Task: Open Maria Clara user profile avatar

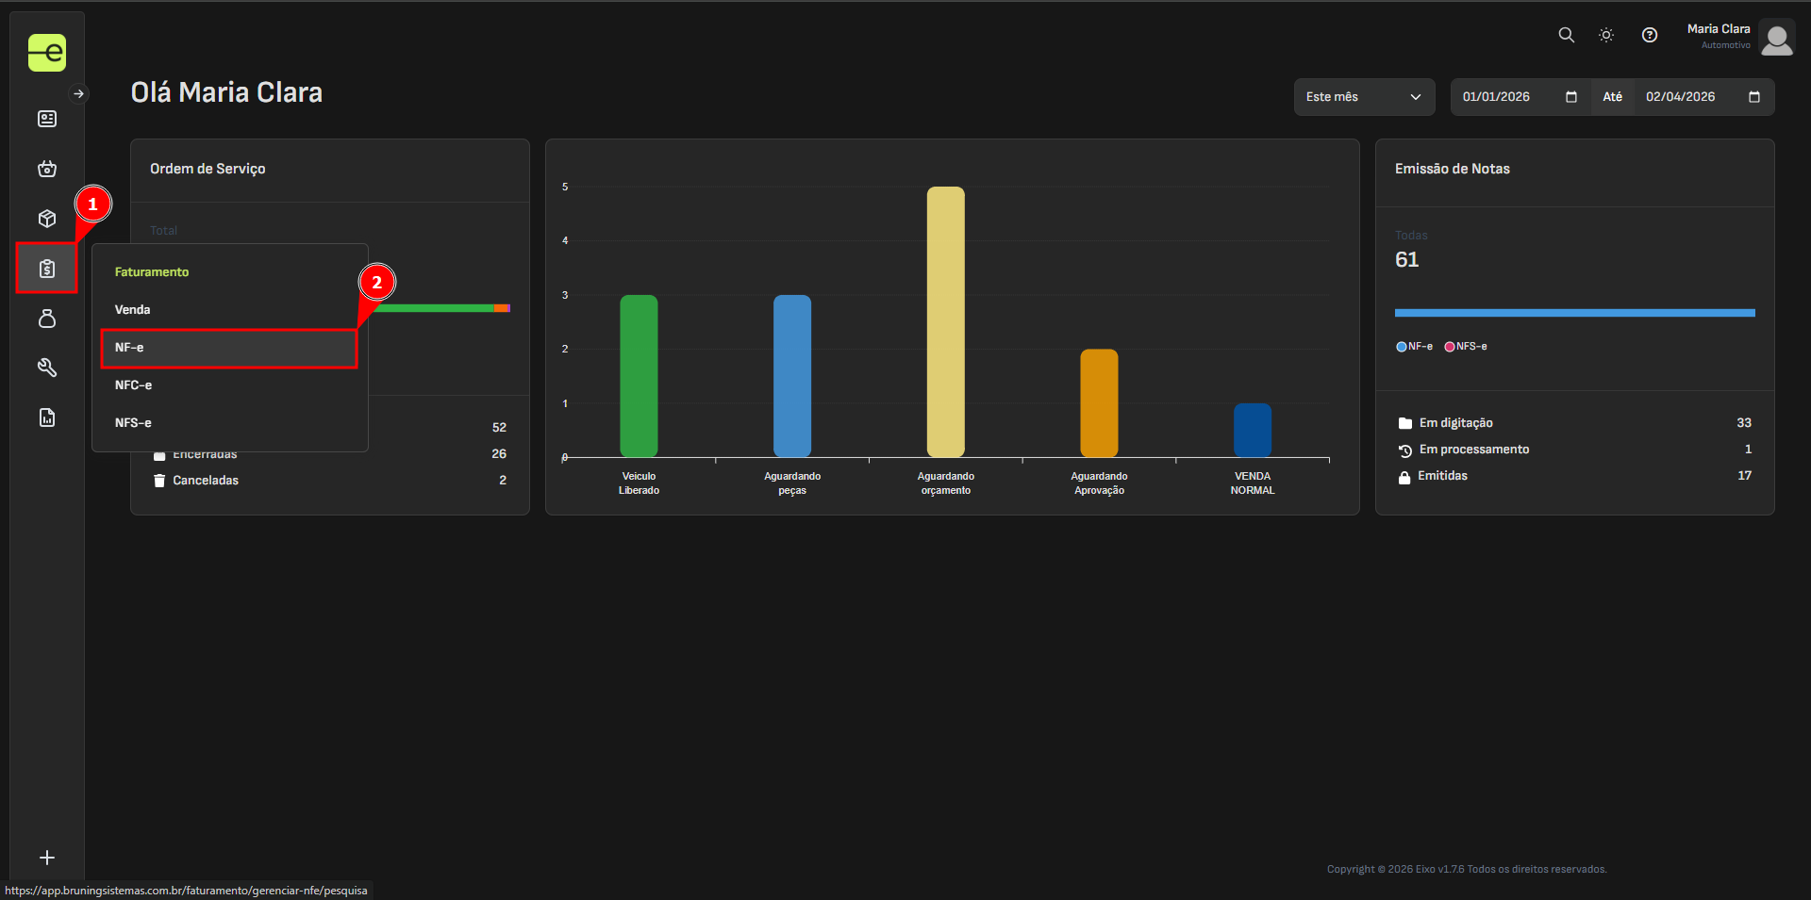Action: [1777, 40]
